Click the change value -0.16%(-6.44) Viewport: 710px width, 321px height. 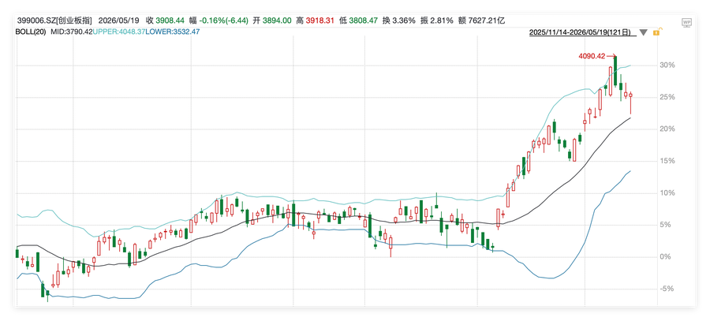pos(225,21)
